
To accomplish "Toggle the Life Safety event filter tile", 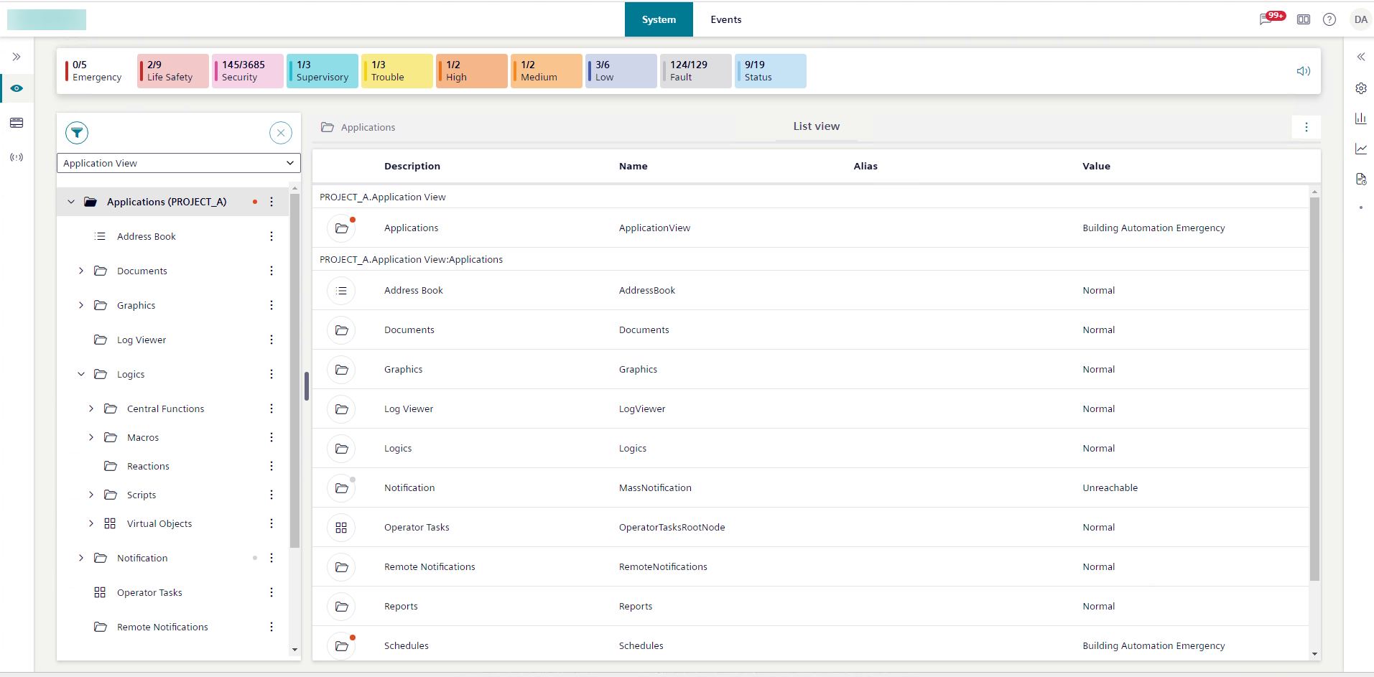I will coord(173,71).
